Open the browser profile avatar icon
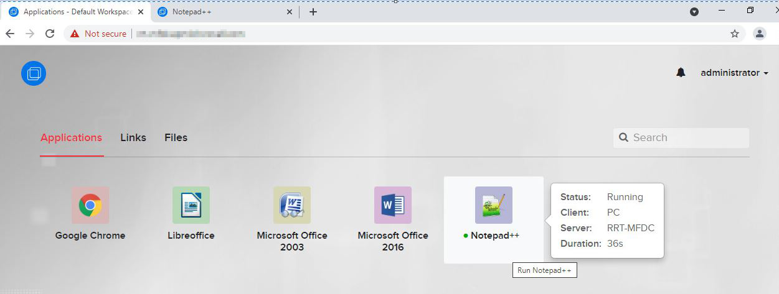Screen dimensions: 779x294 click(x=760, y=34)
